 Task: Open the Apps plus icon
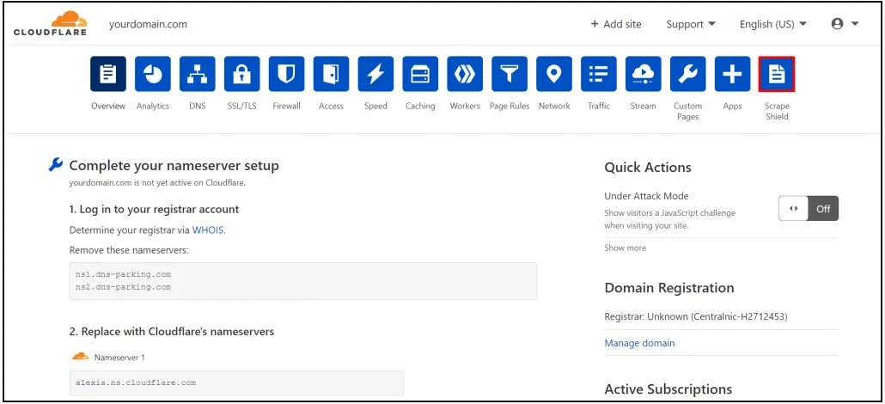click(732, 74)
